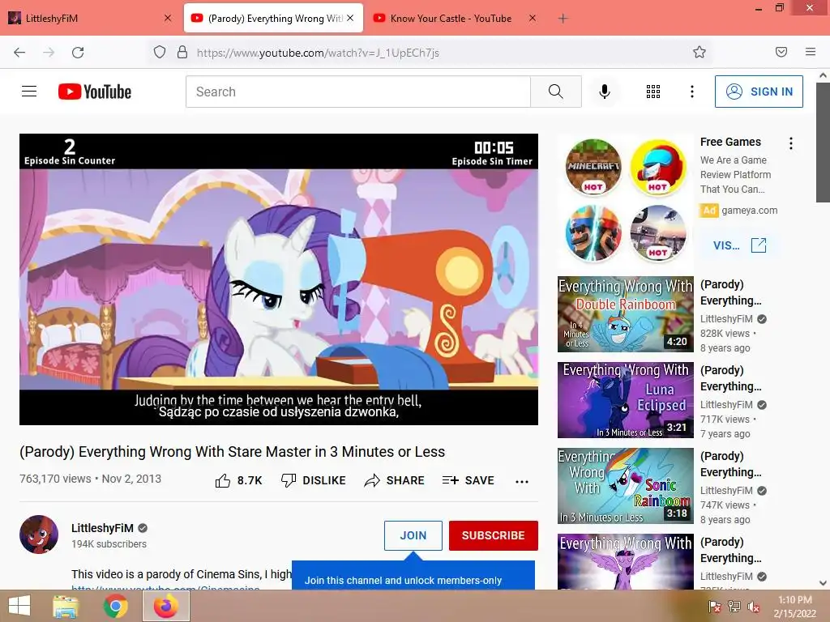This screenshot has width=830, height=622.
Task: Click the Sign In button
Action: 759,92
